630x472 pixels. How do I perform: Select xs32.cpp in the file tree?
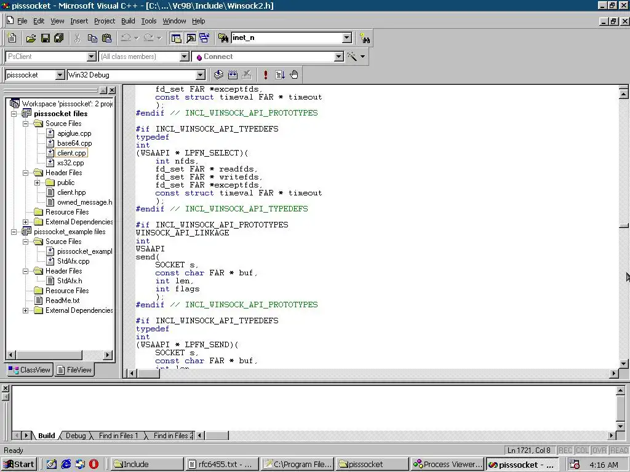click(x=71, y=163)
